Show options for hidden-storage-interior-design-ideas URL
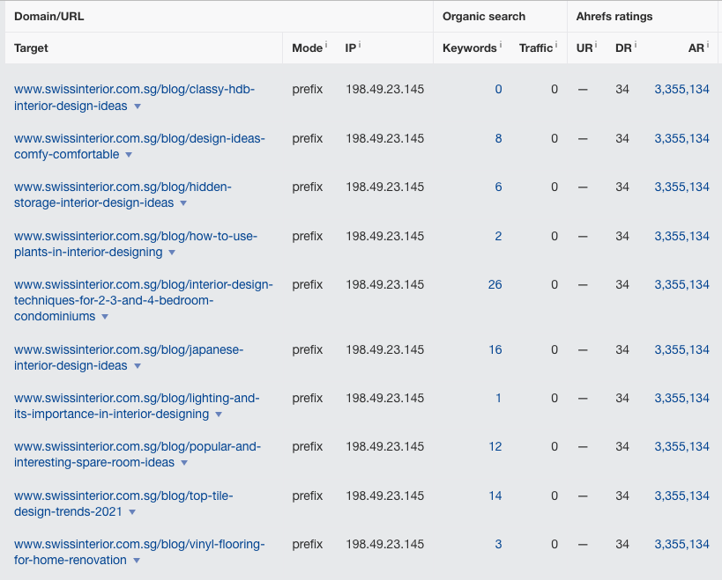 click(183, 203)
